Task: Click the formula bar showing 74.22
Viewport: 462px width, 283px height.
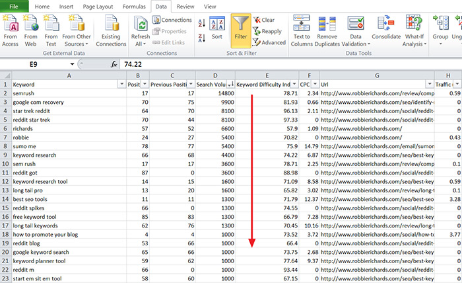Action: (x=290, y=64)
